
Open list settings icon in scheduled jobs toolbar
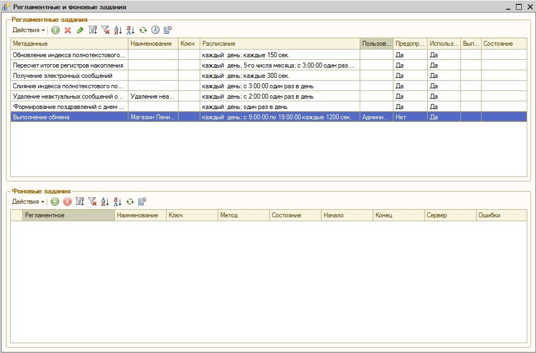168,30
